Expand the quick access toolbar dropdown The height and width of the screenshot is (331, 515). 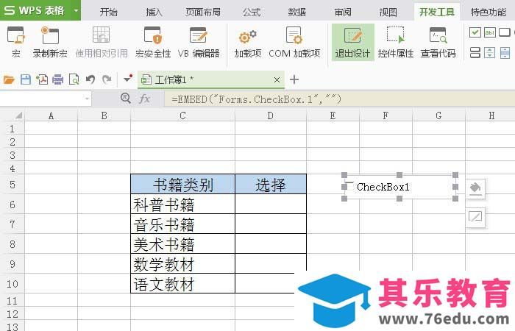coord(127,79)
